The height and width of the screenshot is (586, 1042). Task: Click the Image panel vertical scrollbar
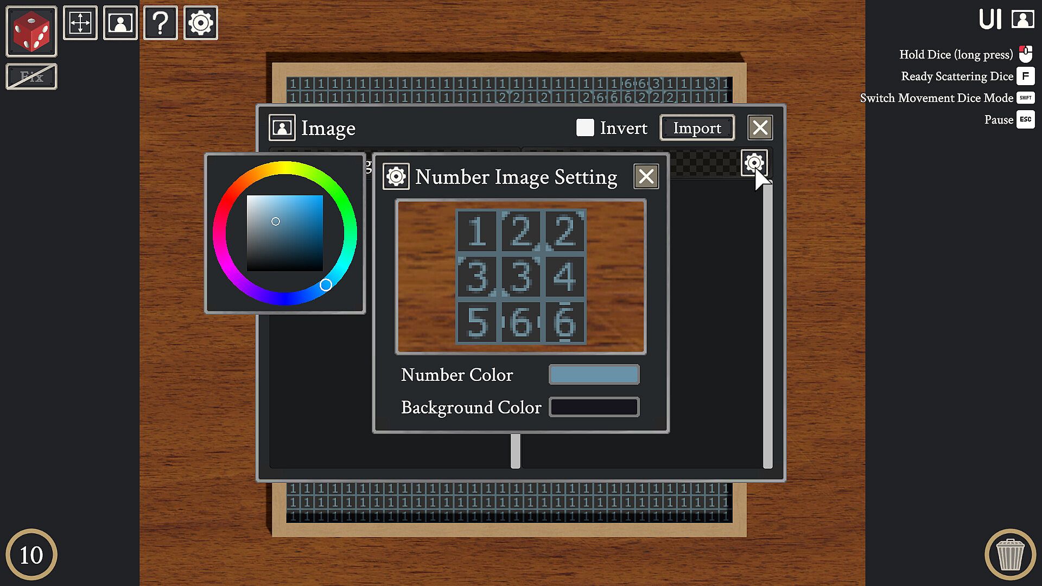pos(767,326)
